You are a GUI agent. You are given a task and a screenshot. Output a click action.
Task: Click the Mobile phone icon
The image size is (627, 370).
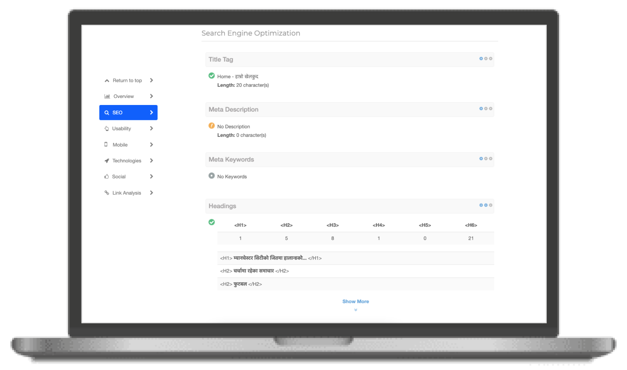tap(106, 145)
